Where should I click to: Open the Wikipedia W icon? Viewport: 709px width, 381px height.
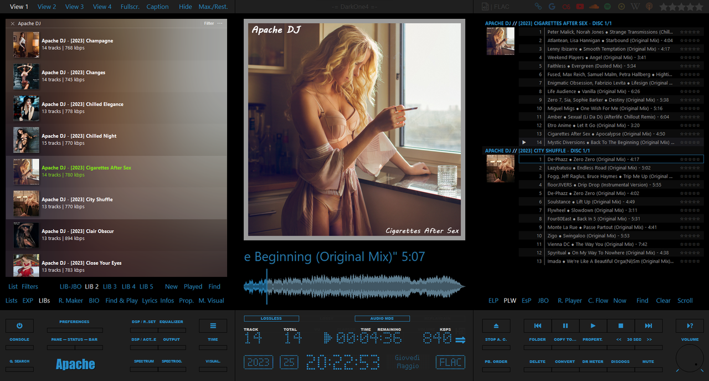click(x=635, y=7)
